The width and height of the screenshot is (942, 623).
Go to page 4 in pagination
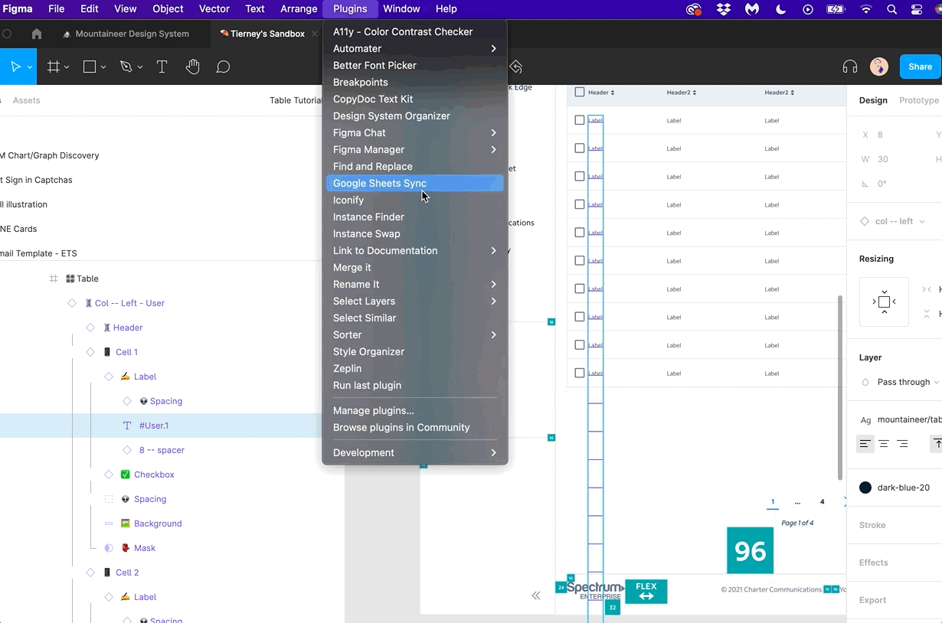pyautogui.click(x=822, y=502)
